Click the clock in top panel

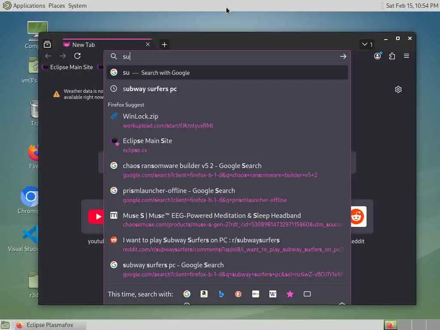(412, 6)
